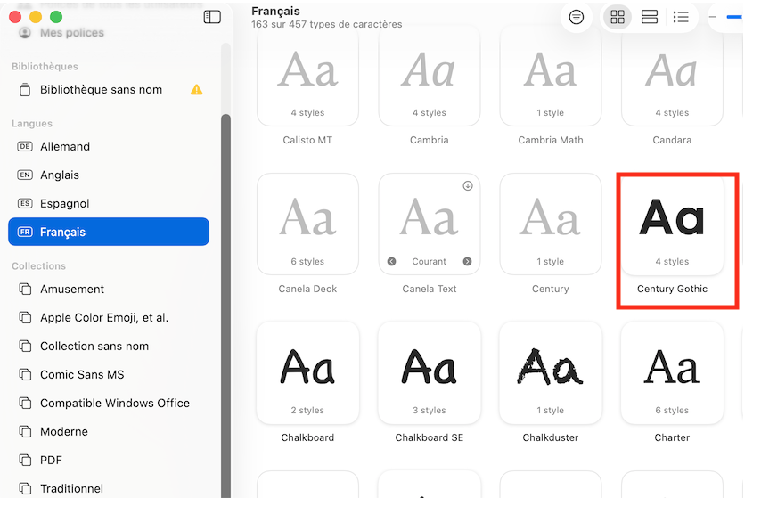Viewport: 761px width, 506px height.
Task: Open the Traditionnel collection
Action: click(x=109, y=488)
